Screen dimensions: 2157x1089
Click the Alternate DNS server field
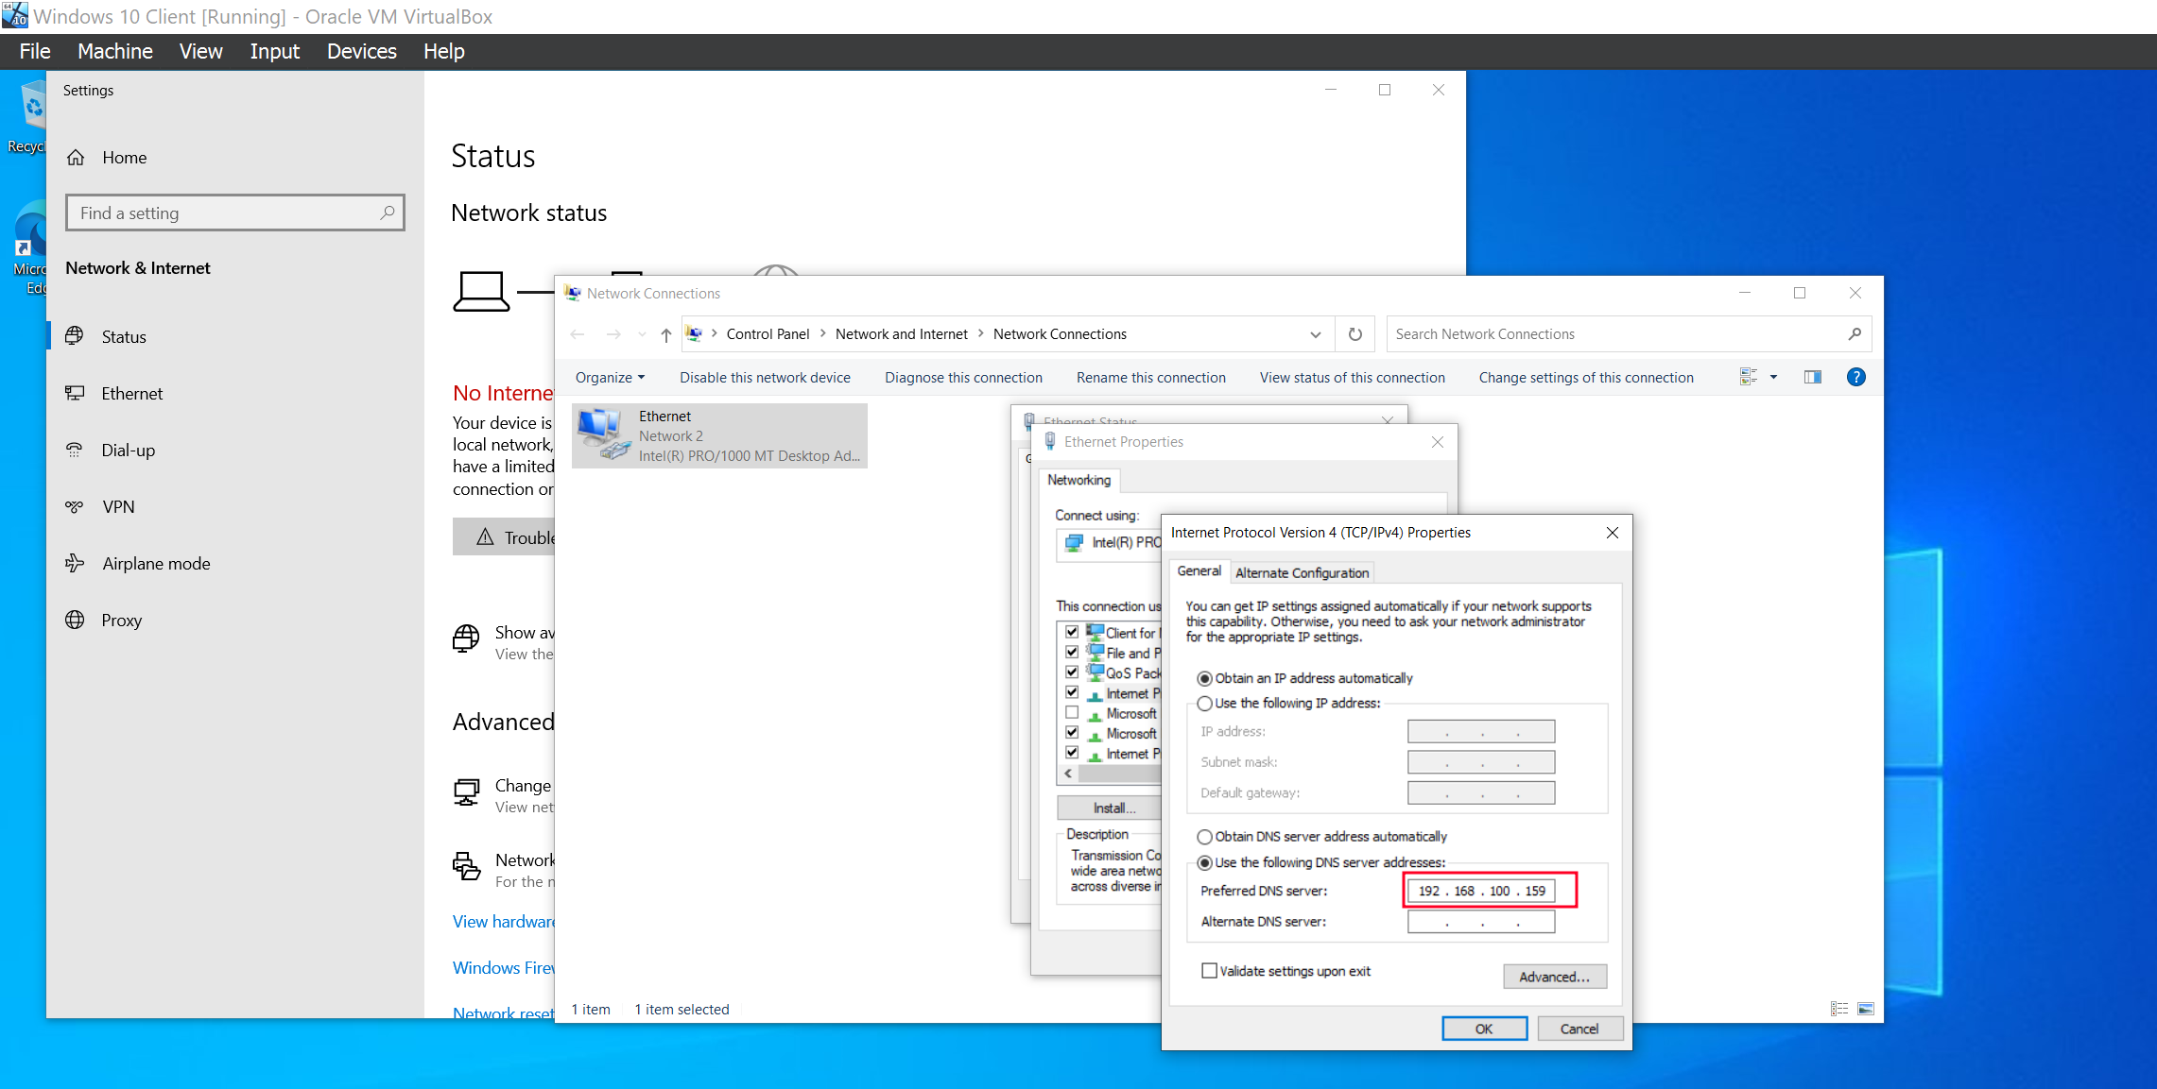tap(1481, 922)
